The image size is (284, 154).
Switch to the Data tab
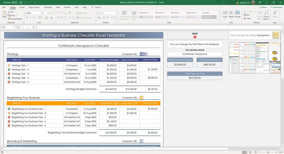click(58, 7)
